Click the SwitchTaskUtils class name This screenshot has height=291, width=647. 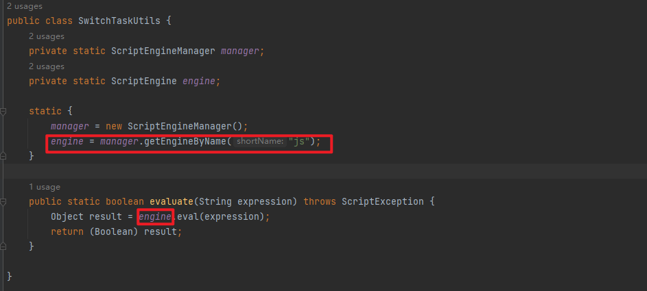119,21
